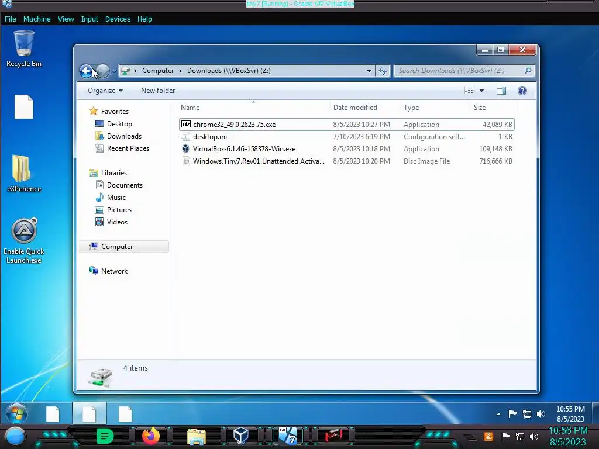This screenshot has height=449, width=599.
Task: Change the view using the view icon
Action: (469, 91)
